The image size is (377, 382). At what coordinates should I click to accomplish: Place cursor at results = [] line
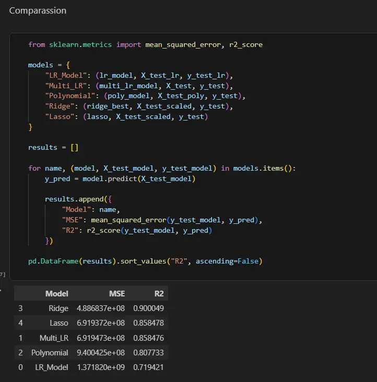coord(53,147)
